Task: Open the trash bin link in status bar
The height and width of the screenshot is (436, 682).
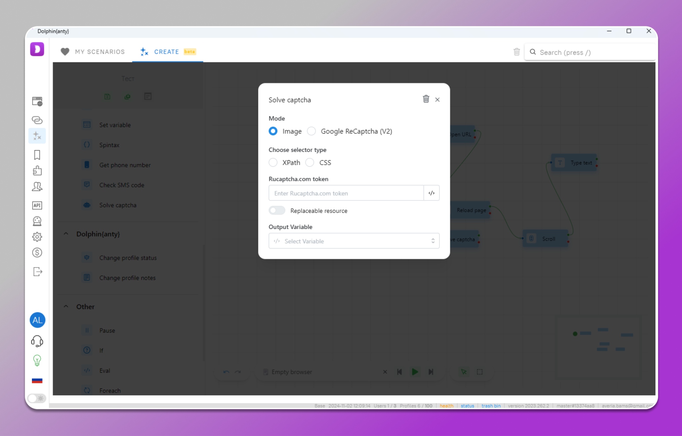Action: (491, 406)
